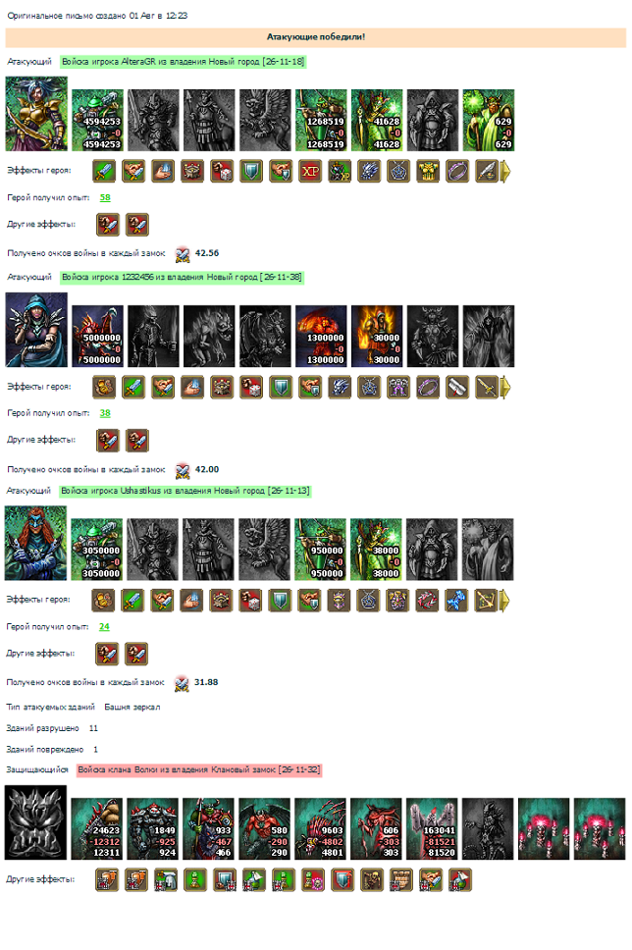632x950 pixels.
Task: Expand more hero effects for Ushastikus with arrow
Action: (x=504, y=601)
